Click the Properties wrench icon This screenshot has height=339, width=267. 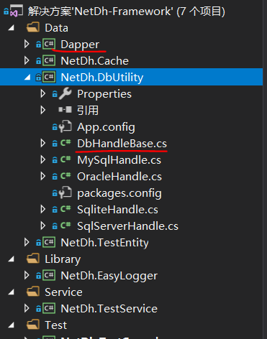point(65,93)
